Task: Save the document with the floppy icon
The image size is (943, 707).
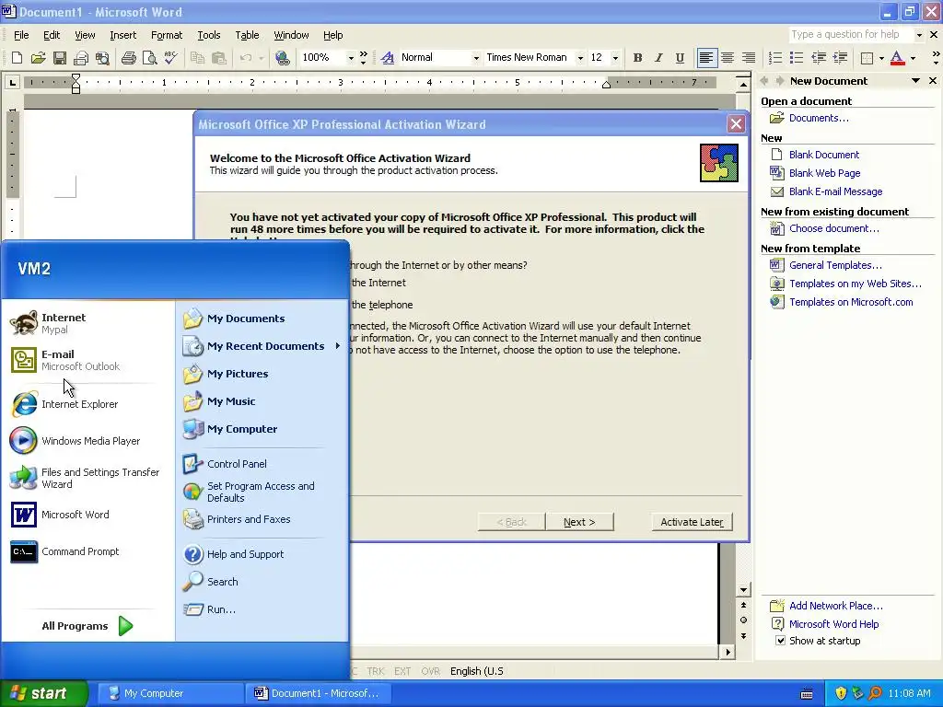Action: (60, 58)
